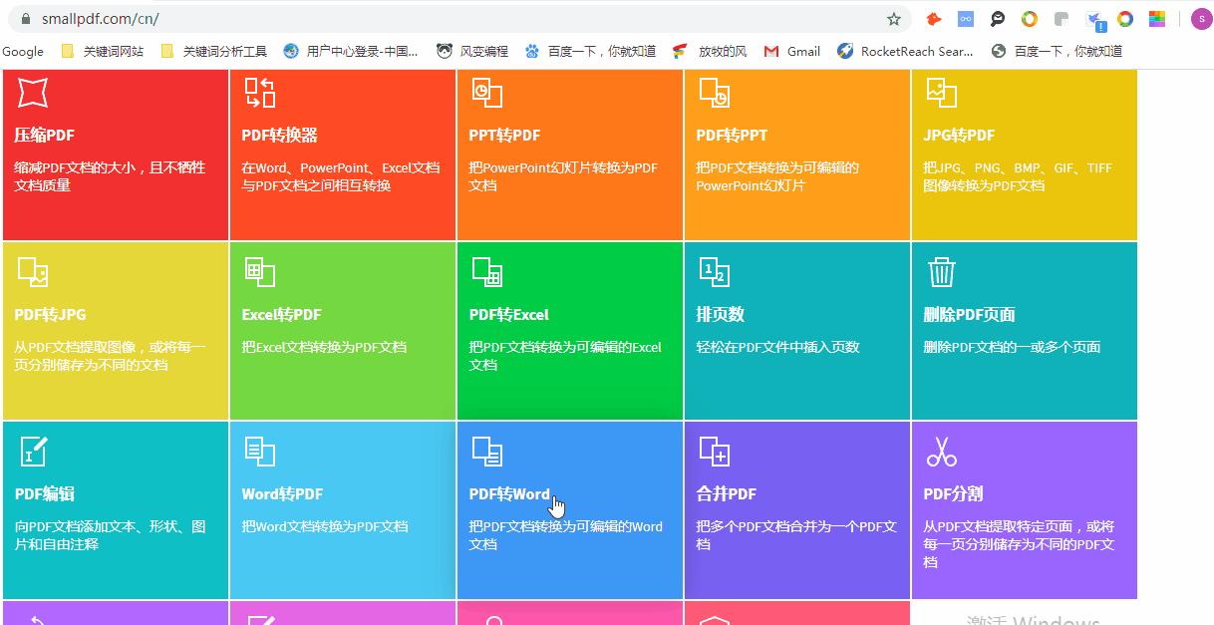Click the JPG转PDF image icon
The image size is (1214, 625).
tap(941, 93)
